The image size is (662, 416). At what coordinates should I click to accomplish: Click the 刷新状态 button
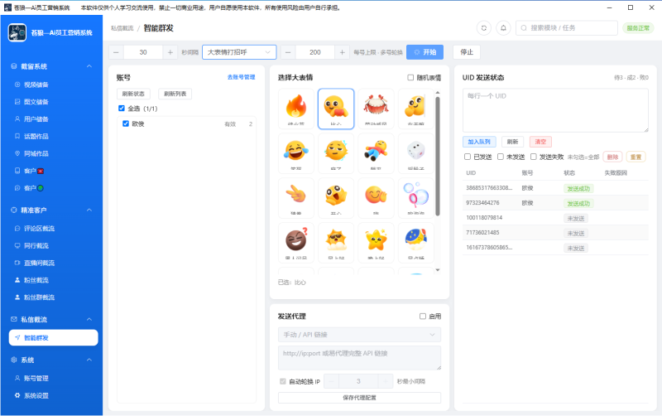[x=133, y=94]
